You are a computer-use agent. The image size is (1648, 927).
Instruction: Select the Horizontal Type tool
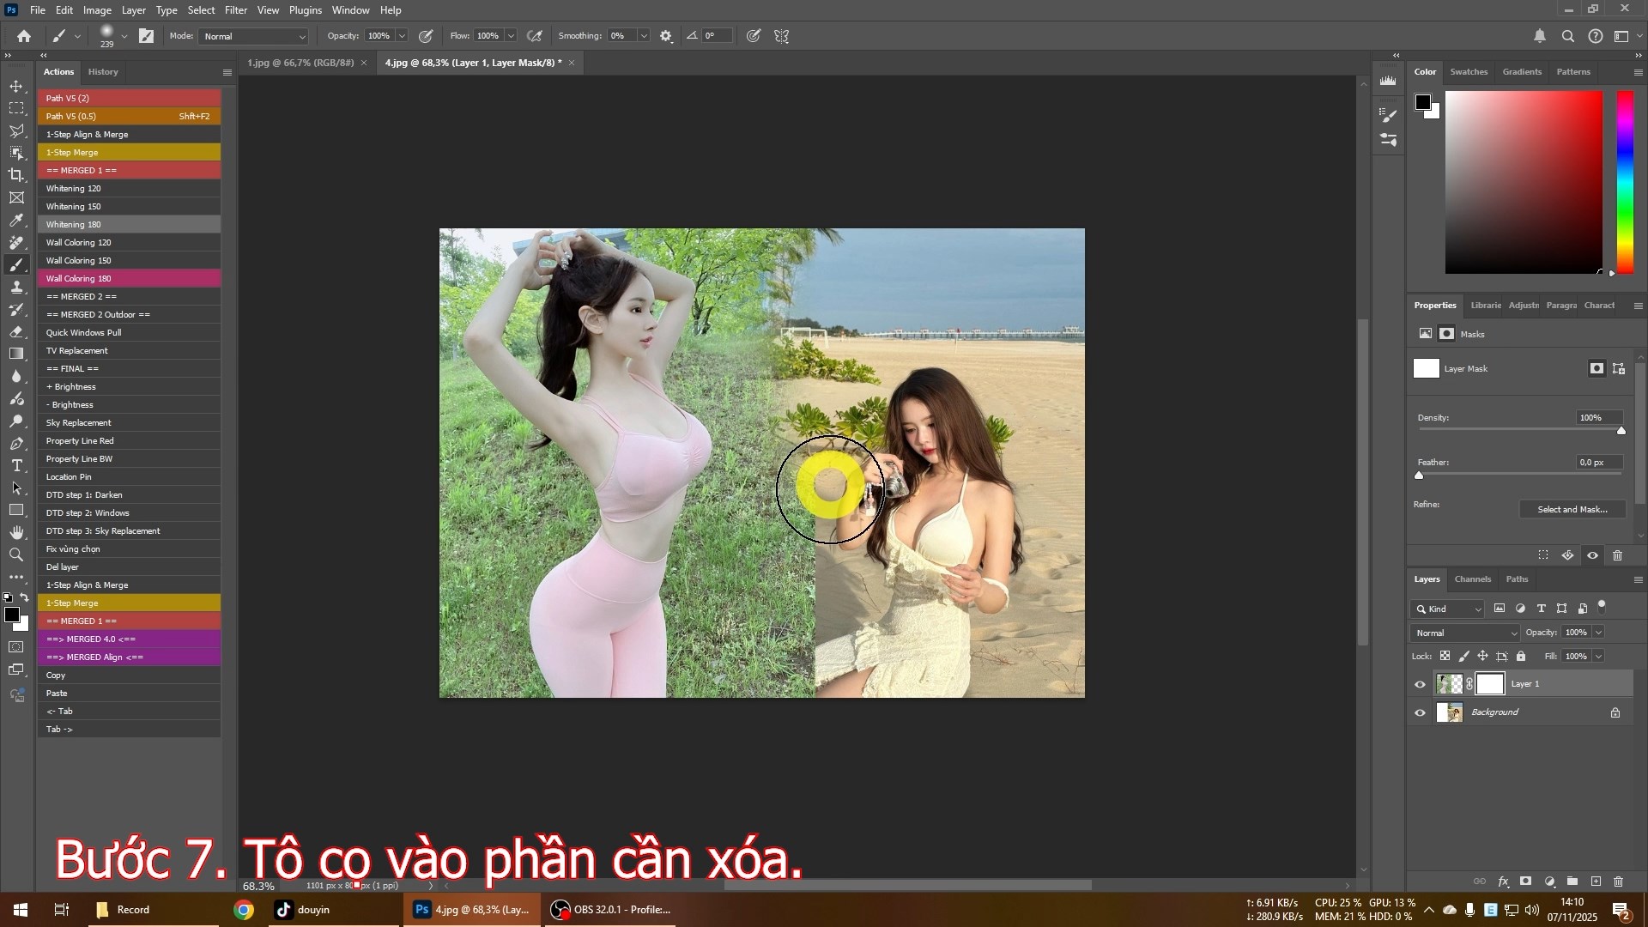tap(17, 466)
